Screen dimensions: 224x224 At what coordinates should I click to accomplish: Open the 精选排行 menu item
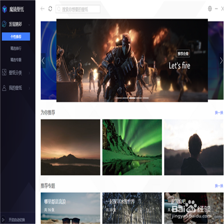tap(16, 48)
